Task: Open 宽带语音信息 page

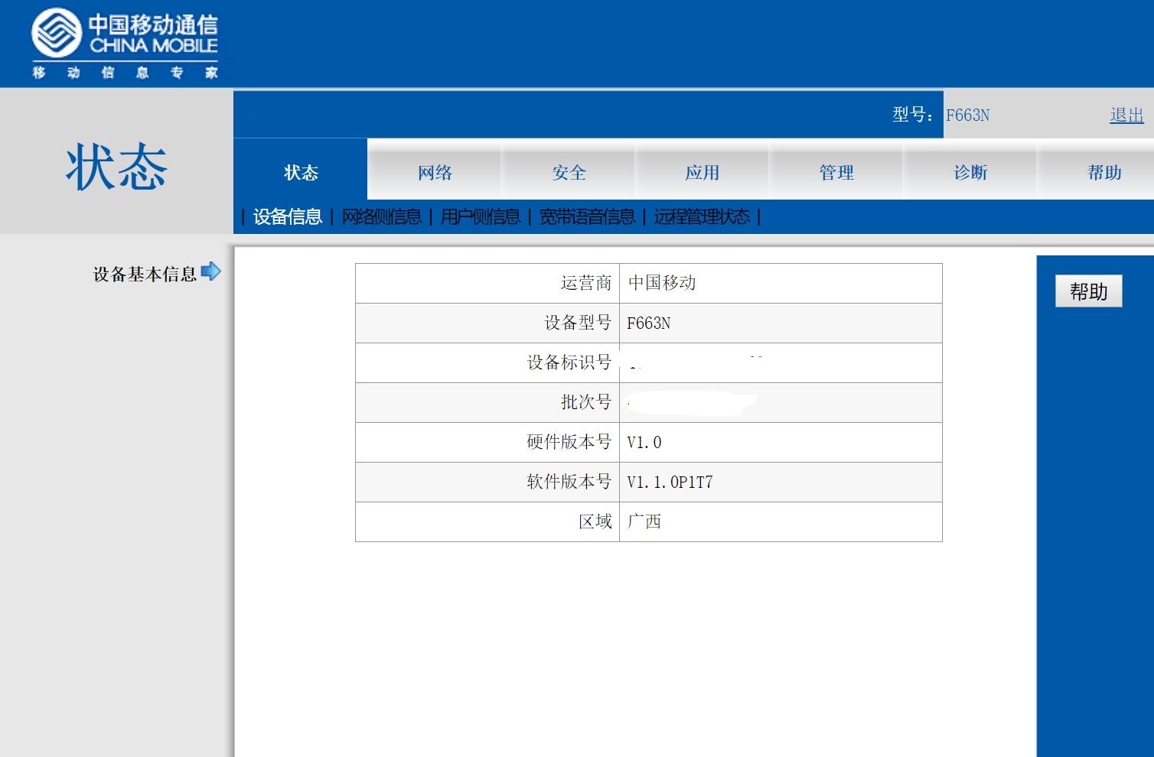Action: click(x=588, y=217)
